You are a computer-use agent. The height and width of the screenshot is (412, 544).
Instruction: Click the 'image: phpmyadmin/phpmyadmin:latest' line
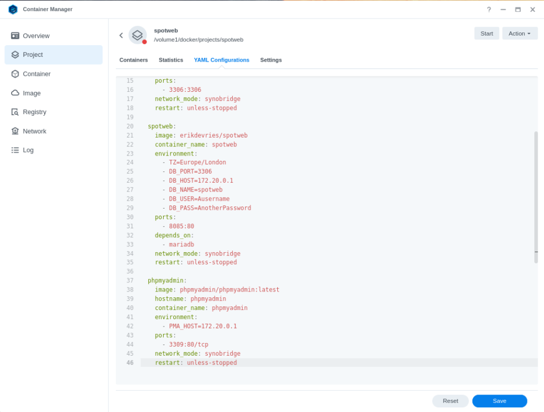point(217,289)
